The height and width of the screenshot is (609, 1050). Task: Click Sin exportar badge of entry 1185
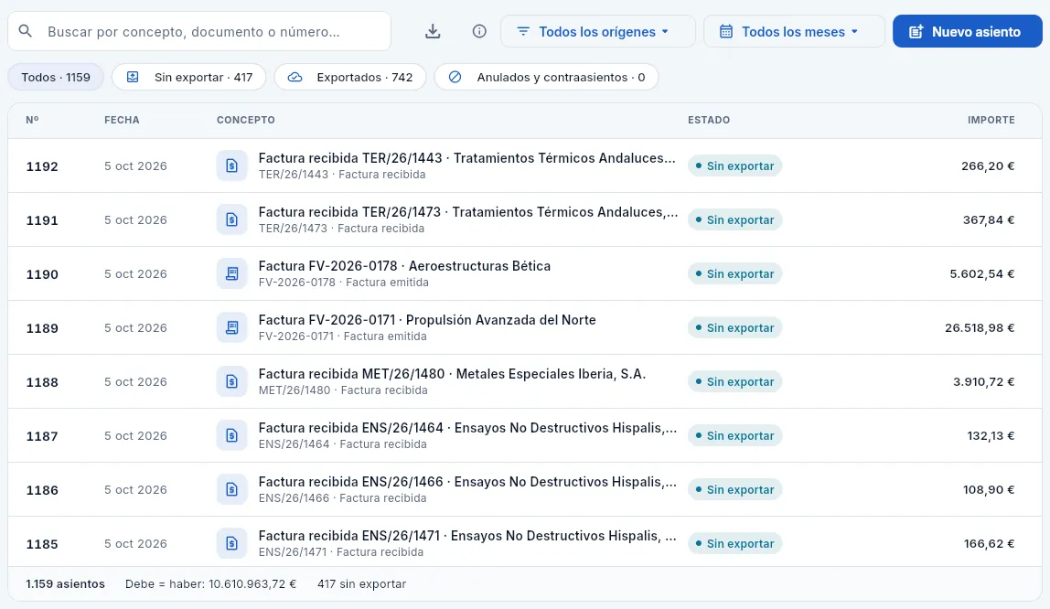pos(734,543)
